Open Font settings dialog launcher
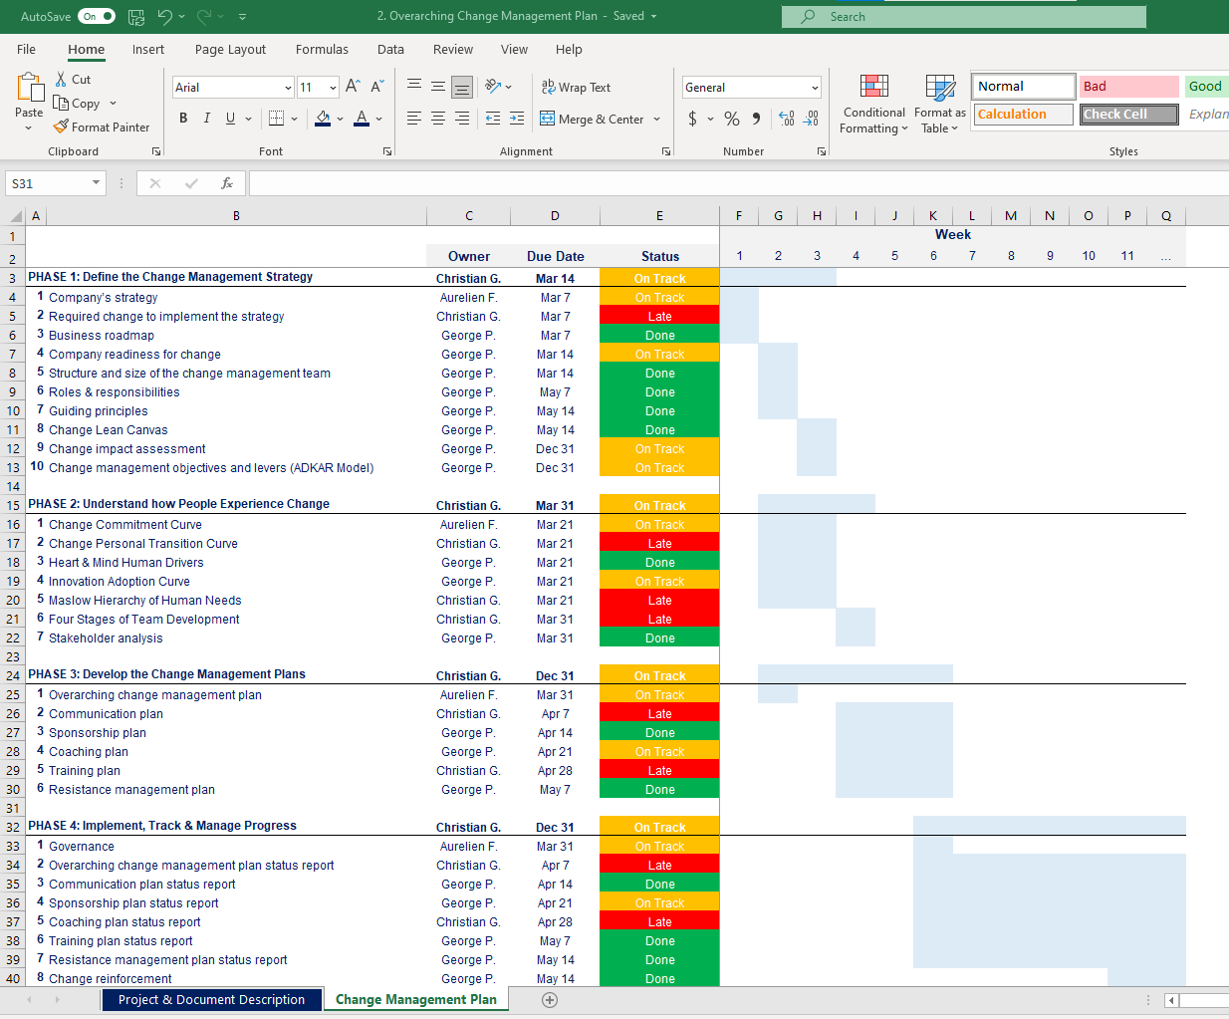This screenshot has height=1019, width=1229. pyautogui.click(x=386, y=151)
